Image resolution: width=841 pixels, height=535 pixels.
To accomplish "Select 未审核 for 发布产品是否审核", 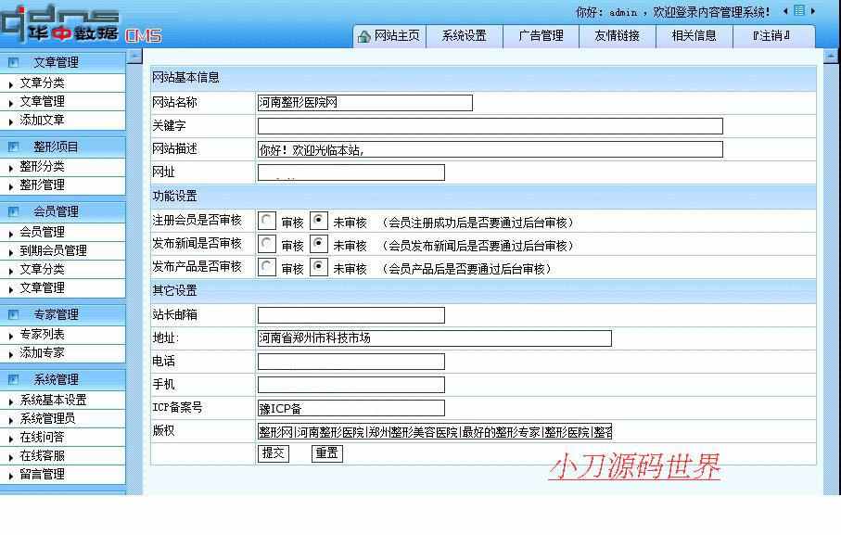I will [319, 267].
